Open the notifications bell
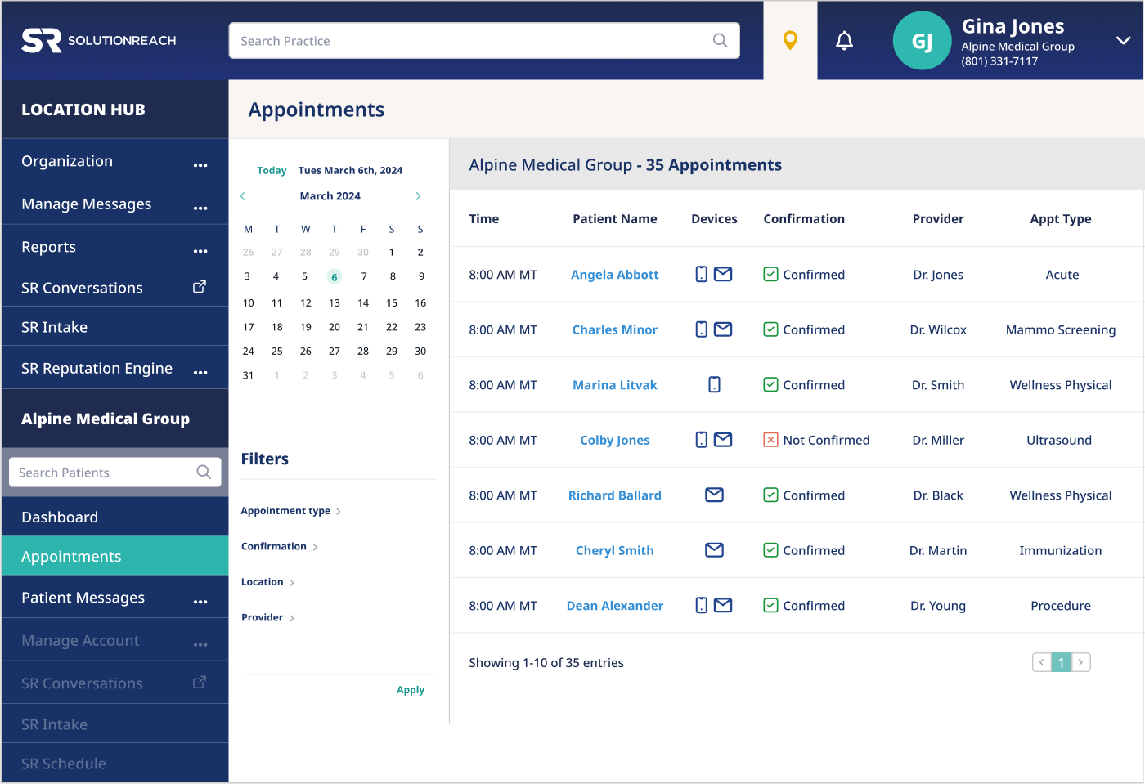This screenshot has height=784, width=1145. (844, 40)
